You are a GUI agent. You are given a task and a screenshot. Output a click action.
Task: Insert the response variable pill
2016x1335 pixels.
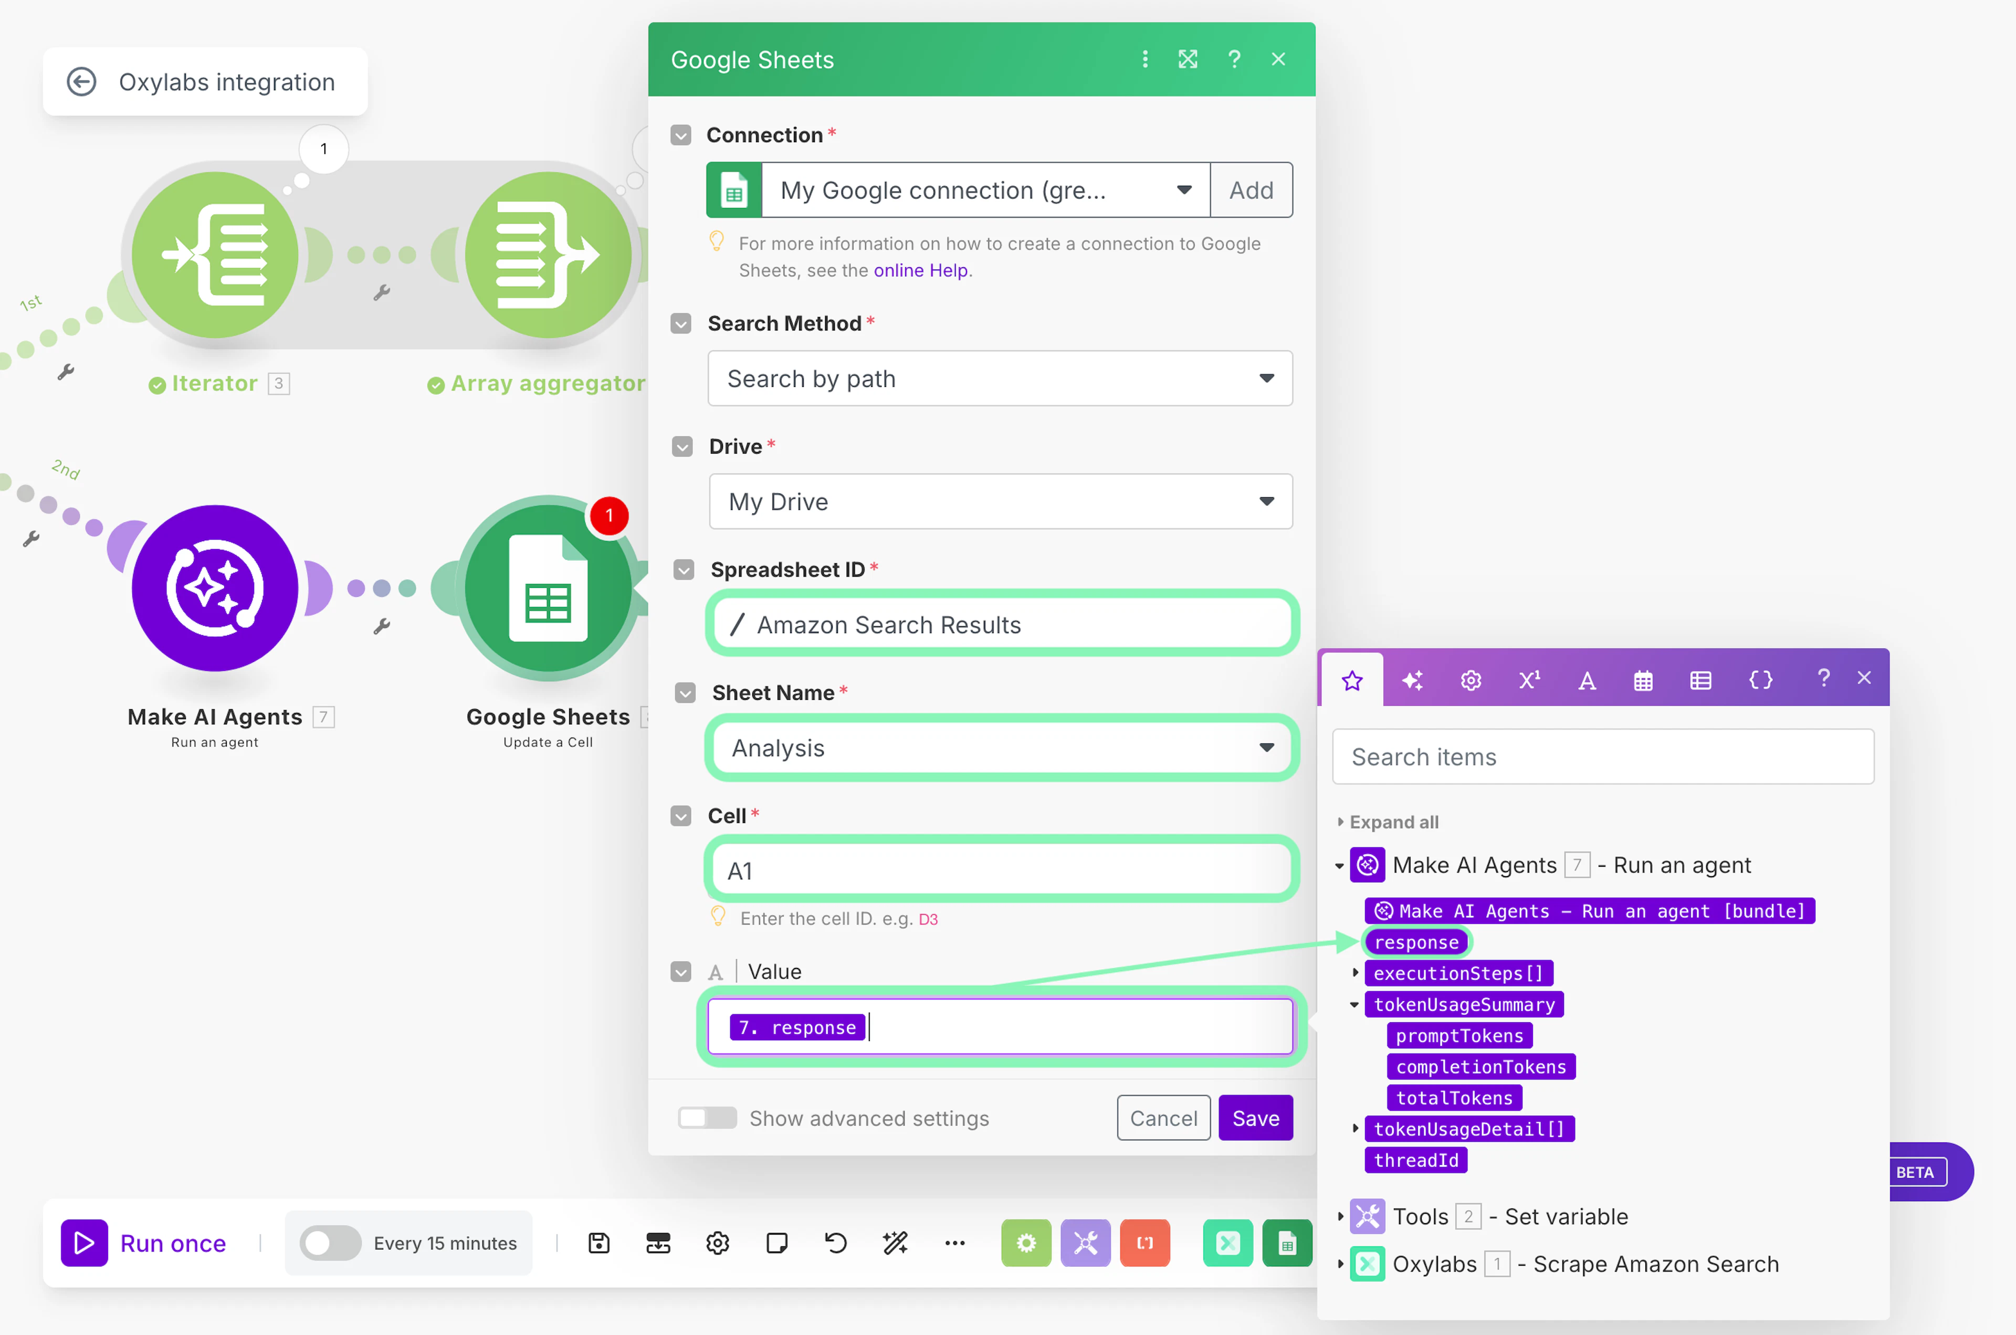[1416, 942]
